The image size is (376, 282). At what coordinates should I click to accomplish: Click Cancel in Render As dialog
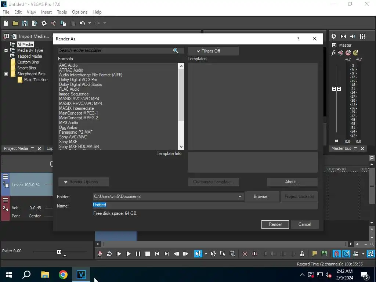pyautogui.click(x=305, y=224)
